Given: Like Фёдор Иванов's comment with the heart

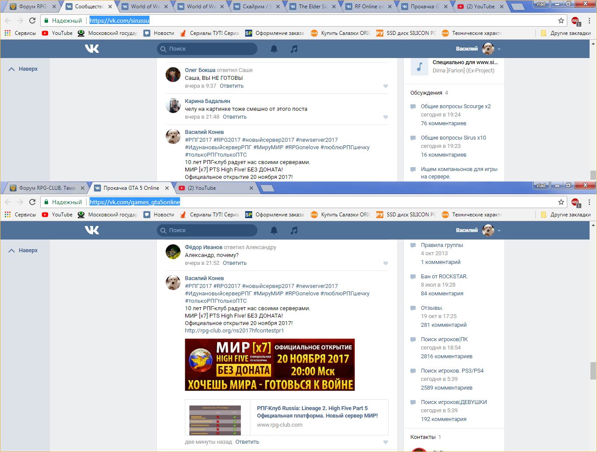Looking at the screenshot, I should click(x=385, y=263).
